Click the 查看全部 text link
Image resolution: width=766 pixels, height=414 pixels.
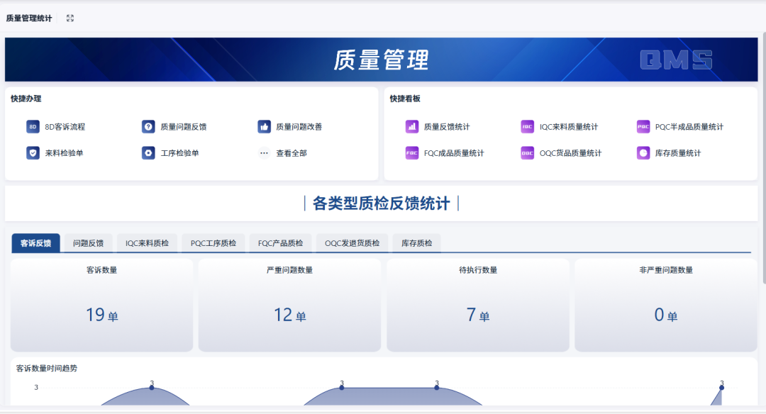292,153
